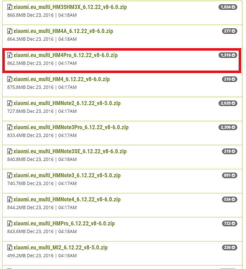Click the 534 download badge for HMNote4
The width and height of the screenshot is (246, 269).
(x=229, y=199)
